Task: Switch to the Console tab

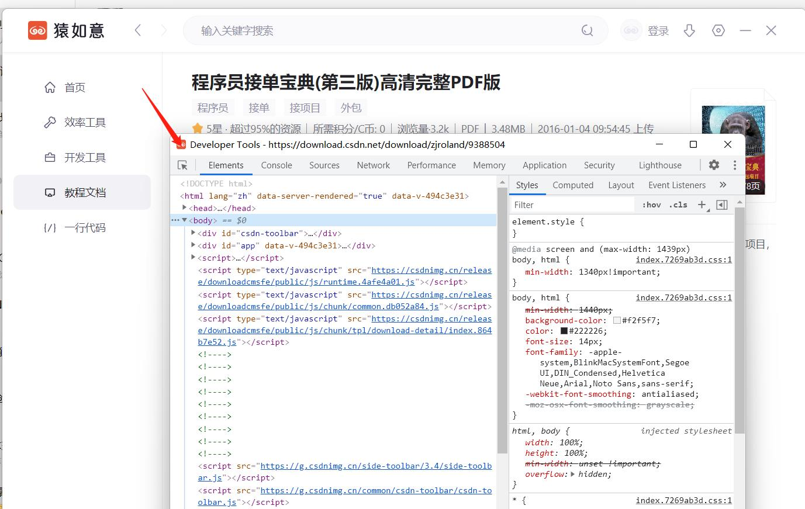Action: [277, 165]
